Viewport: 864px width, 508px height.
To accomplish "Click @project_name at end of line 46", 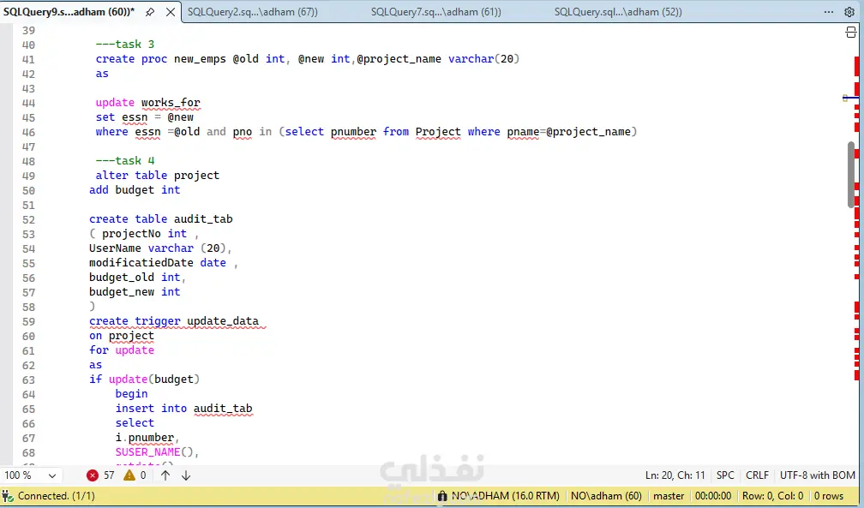I will (x=589, y=132).
